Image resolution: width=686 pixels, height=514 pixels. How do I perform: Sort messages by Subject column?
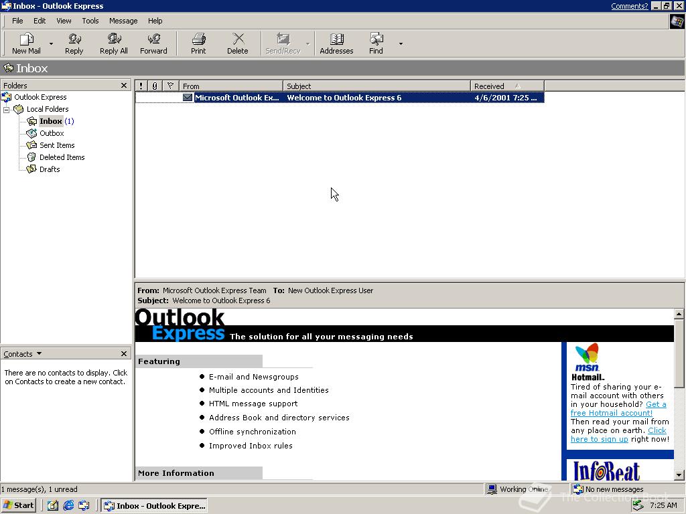click(376, 86)
